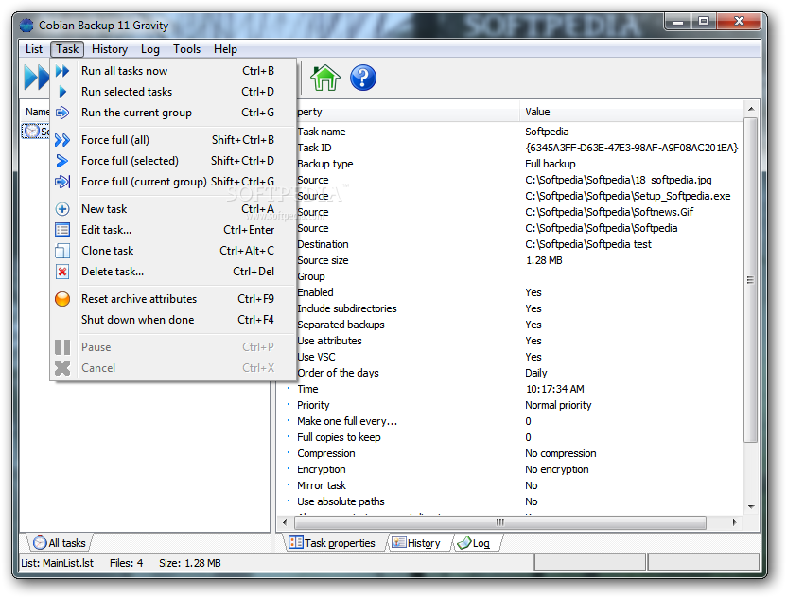Select the Destination row value 'Softpedia test'
The width and height of the screenshot is (787, 598).
588,244
